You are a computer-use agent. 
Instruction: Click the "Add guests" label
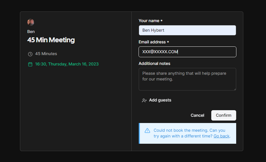tap(160, 100)
